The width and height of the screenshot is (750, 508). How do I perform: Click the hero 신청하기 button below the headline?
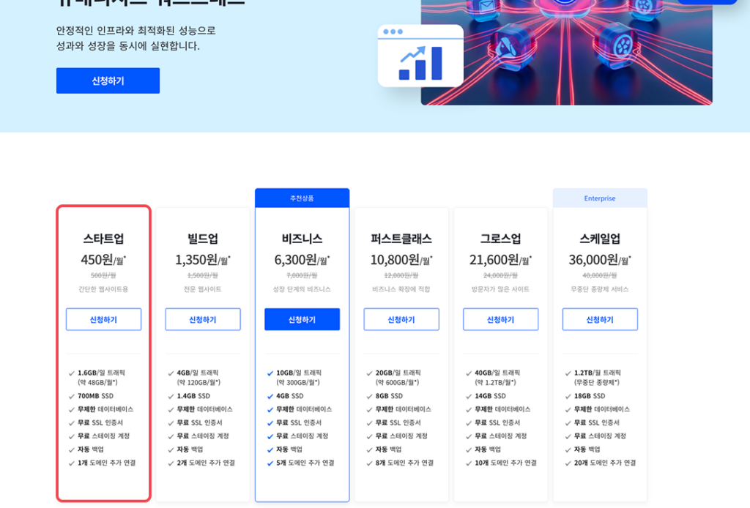(x=108, y=81)
